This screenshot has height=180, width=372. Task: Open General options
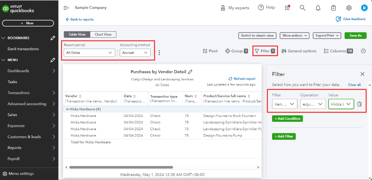(299, 51)
